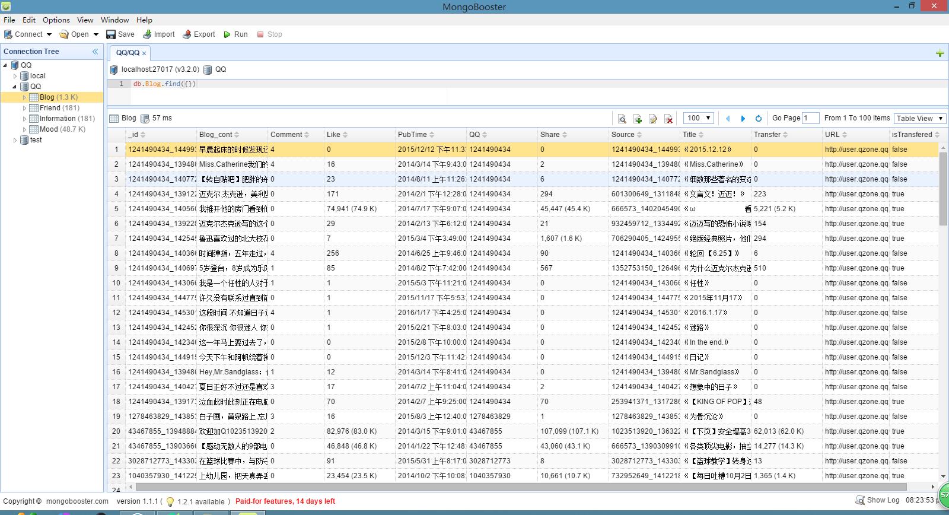
Task: Expand the local database node
Action: click(x=15, y=76)
